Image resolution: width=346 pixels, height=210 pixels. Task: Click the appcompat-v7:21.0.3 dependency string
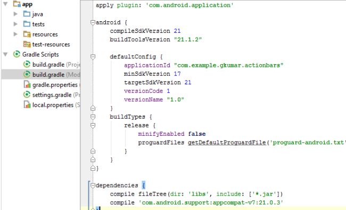click(211, 203)
